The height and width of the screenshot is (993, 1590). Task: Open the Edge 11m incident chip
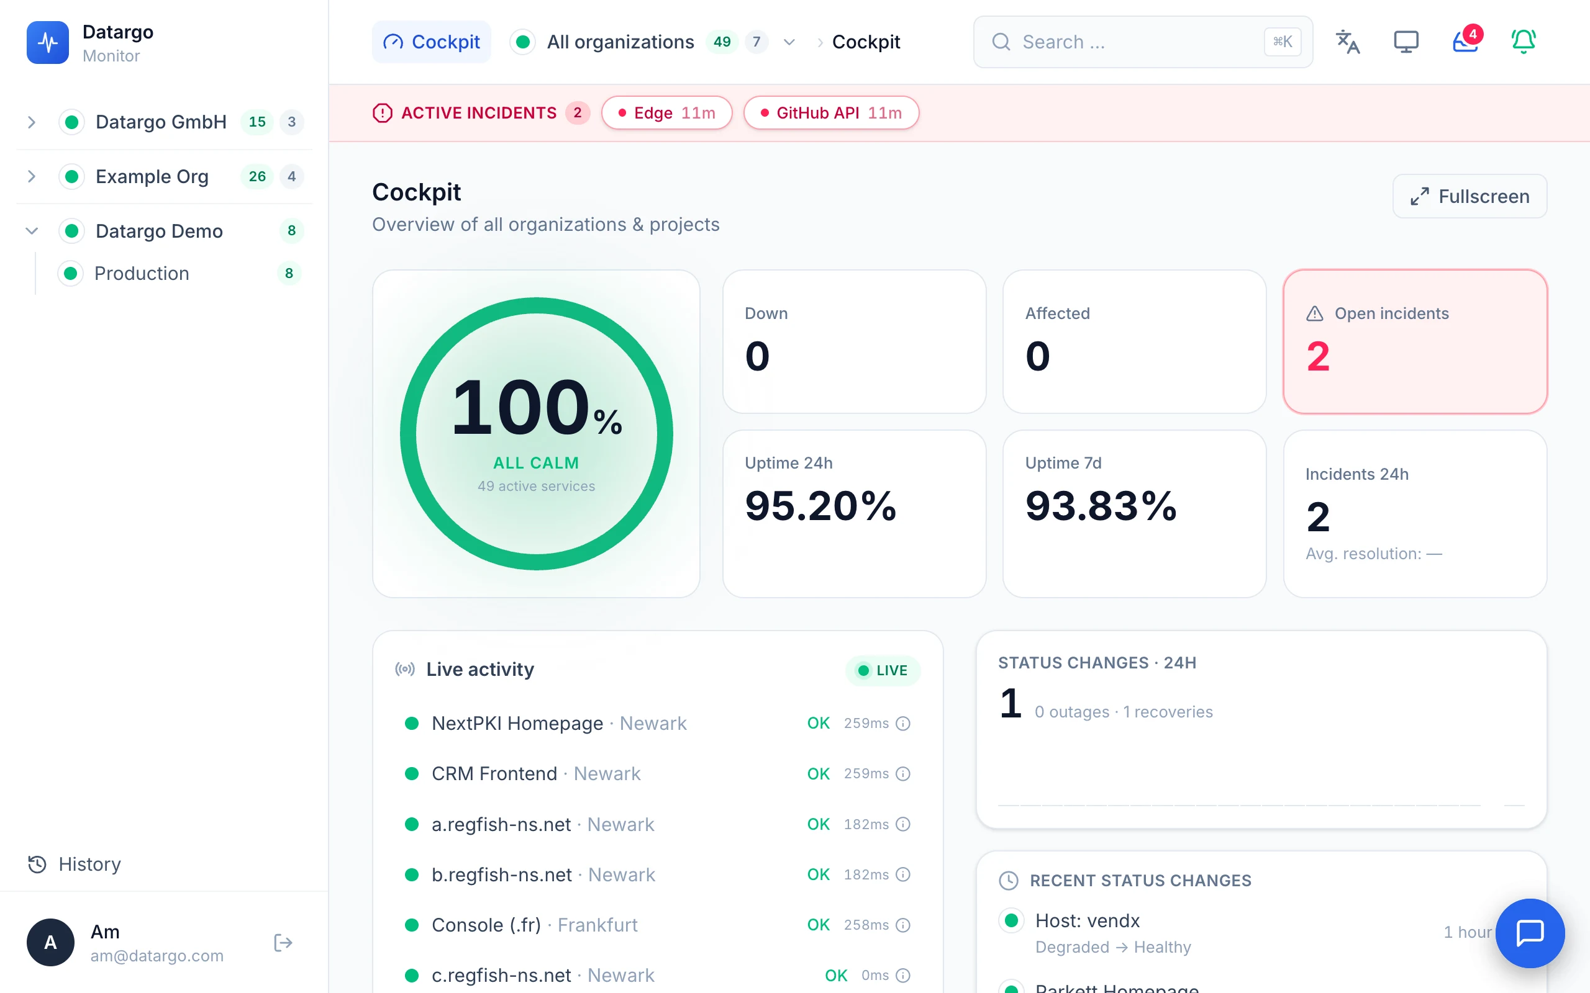[x=667, y=113]
